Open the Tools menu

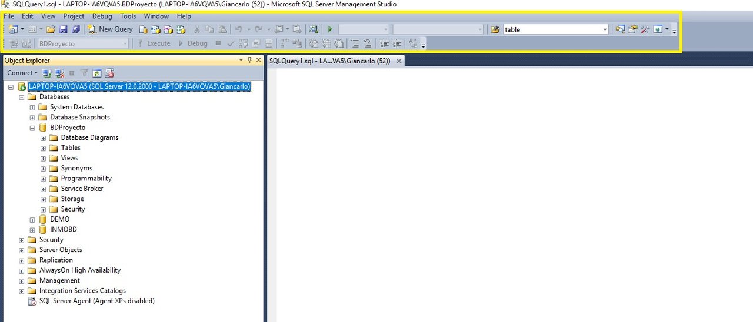coord(128,16)
